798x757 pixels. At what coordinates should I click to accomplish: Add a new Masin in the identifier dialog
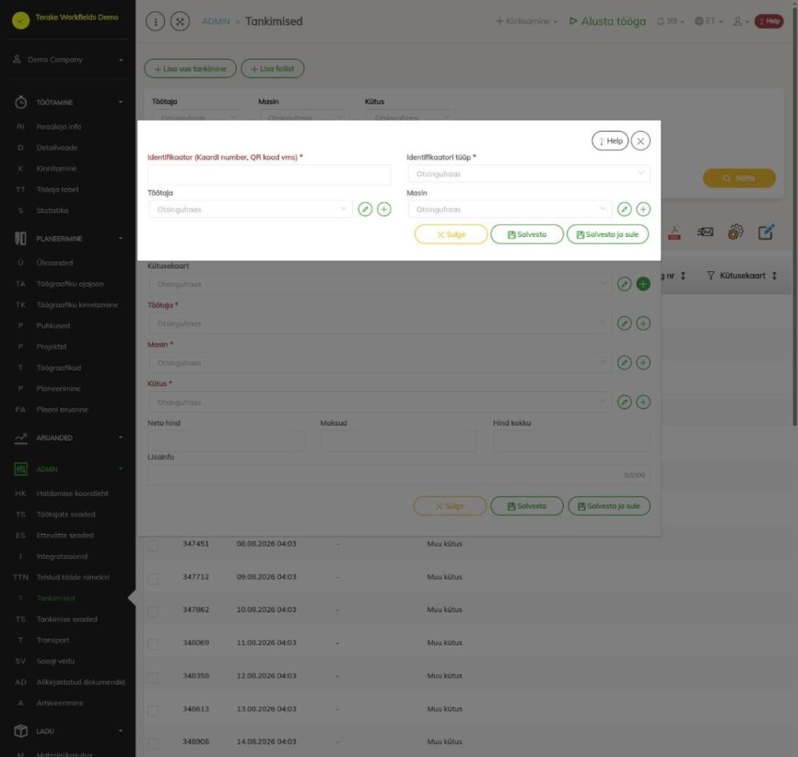643,209
